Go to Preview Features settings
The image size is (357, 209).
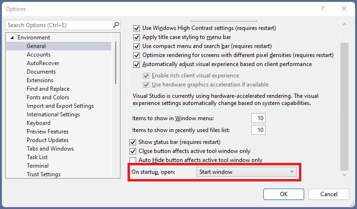(48, 132)
